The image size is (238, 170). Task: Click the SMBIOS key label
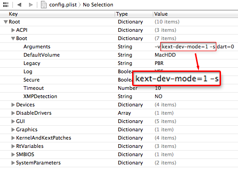[x=25, y=154]
